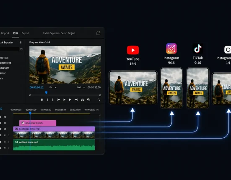Viewport: 231px width, 180px height.
Task: Mute the bottom waveform audio track (M)
Action: (5, 148)
